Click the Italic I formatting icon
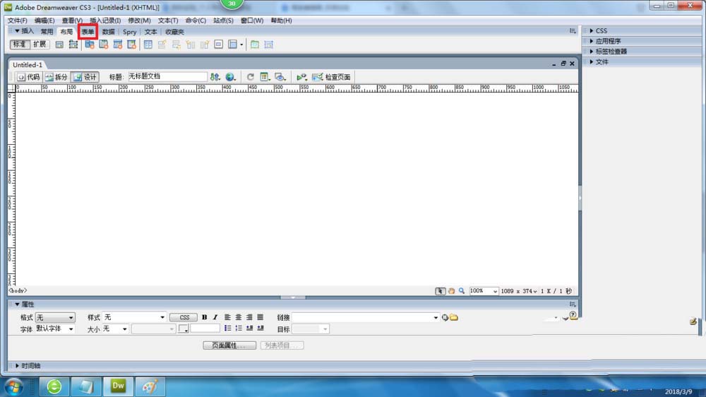The height and width of the screenshot is (397, 706). pos(215,317)
